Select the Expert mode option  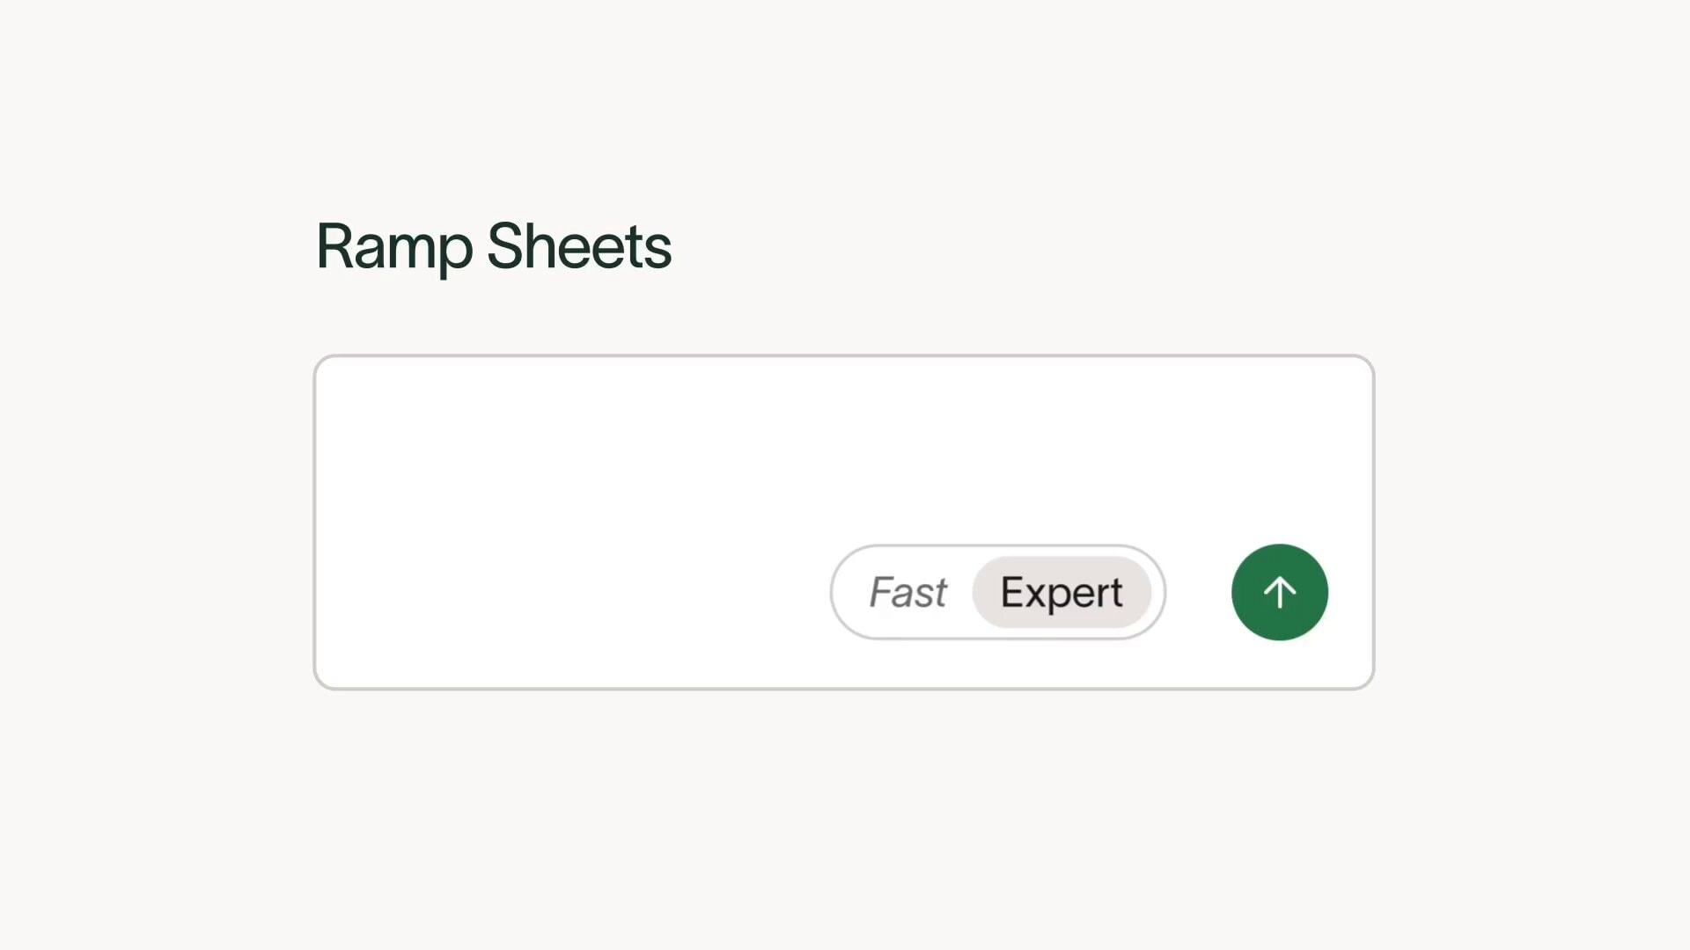1062,592
